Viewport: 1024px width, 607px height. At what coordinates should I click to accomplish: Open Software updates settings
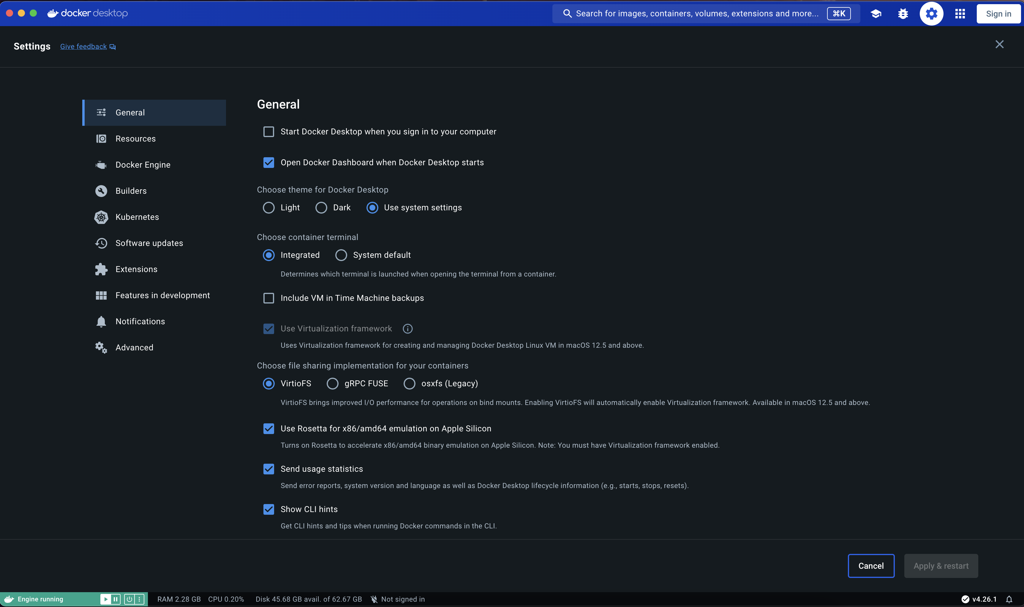point(154,243)
